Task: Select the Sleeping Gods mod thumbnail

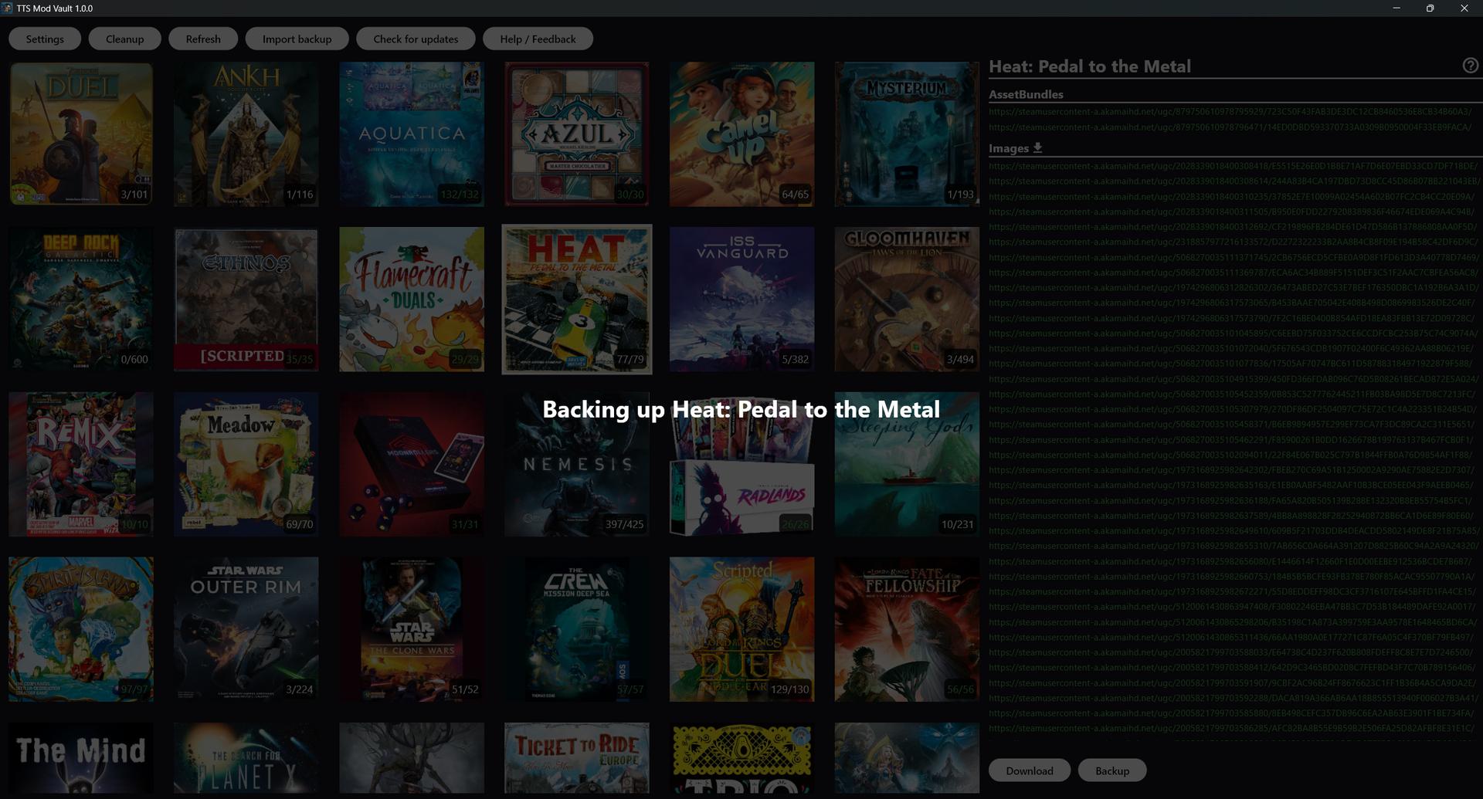Action: [907, 464]
